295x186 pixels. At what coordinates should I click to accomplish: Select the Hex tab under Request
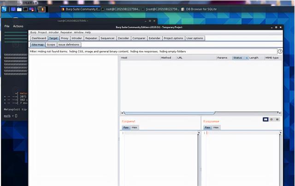tap(134, 127)
